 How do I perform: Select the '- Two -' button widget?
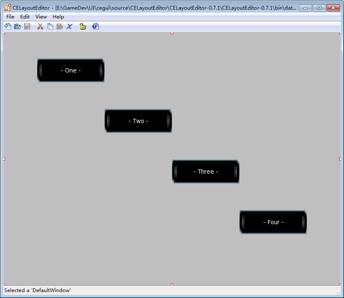[138, 121]
